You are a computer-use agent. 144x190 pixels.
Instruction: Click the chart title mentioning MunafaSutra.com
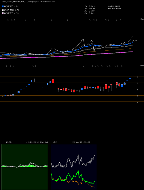pyautogui.click(x=29, y=2)
